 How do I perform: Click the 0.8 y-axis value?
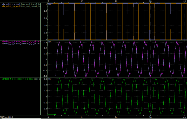[x=45, y=11]
